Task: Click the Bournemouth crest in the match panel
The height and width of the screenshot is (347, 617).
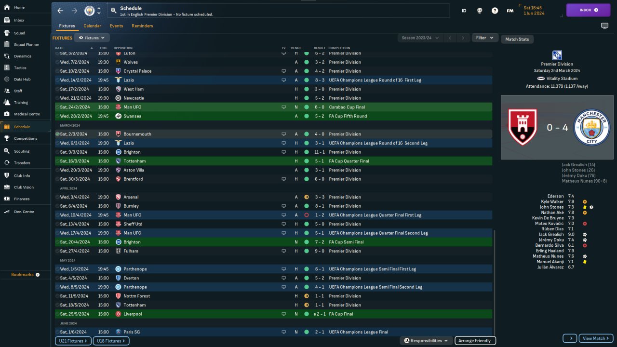Action: coord(523,127)
